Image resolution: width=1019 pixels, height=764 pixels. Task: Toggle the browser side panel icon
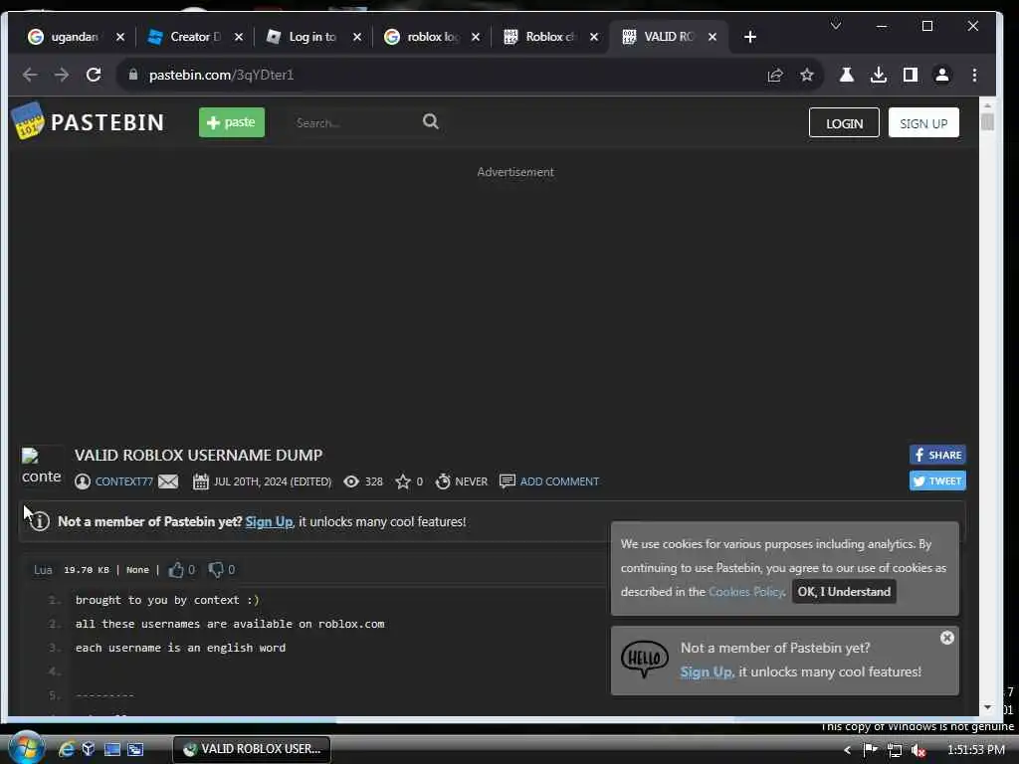(911, 75)
